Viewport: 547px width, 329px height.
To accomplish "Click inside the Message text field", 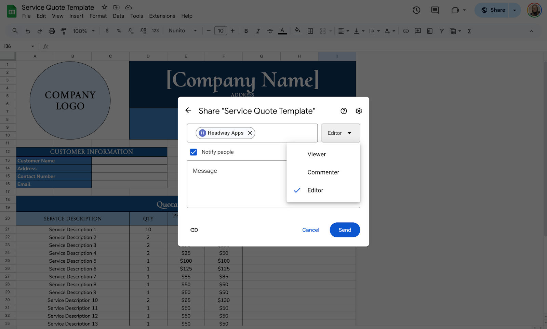I will (x=236, y=185).
